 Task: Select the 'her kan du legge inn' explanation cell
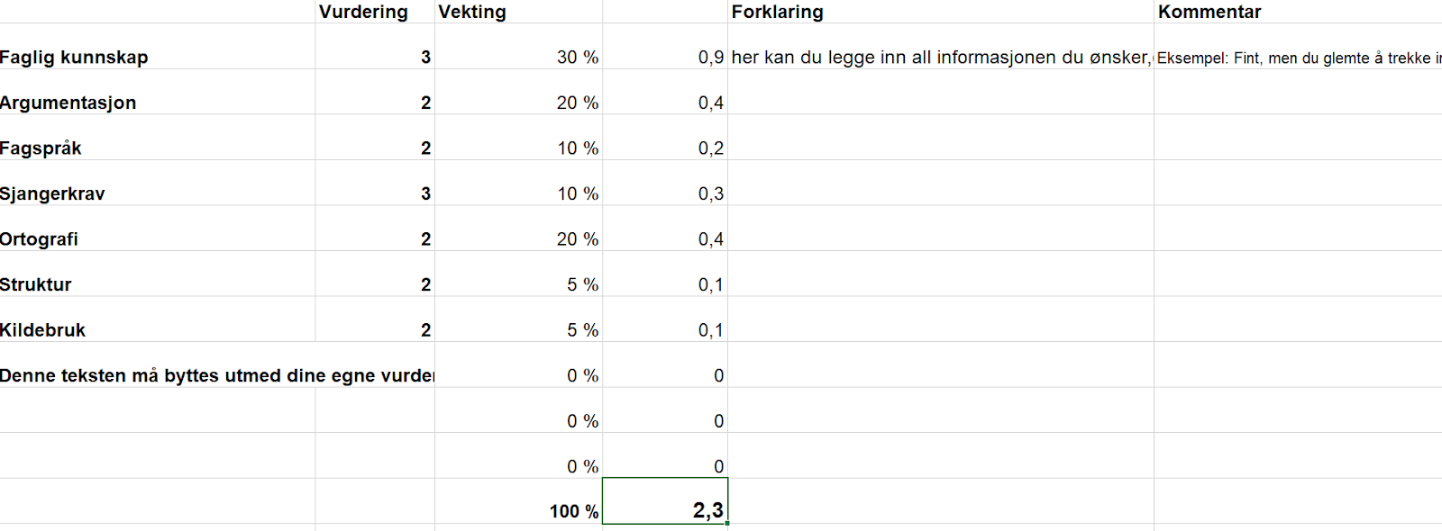click(x=940, y=58)
